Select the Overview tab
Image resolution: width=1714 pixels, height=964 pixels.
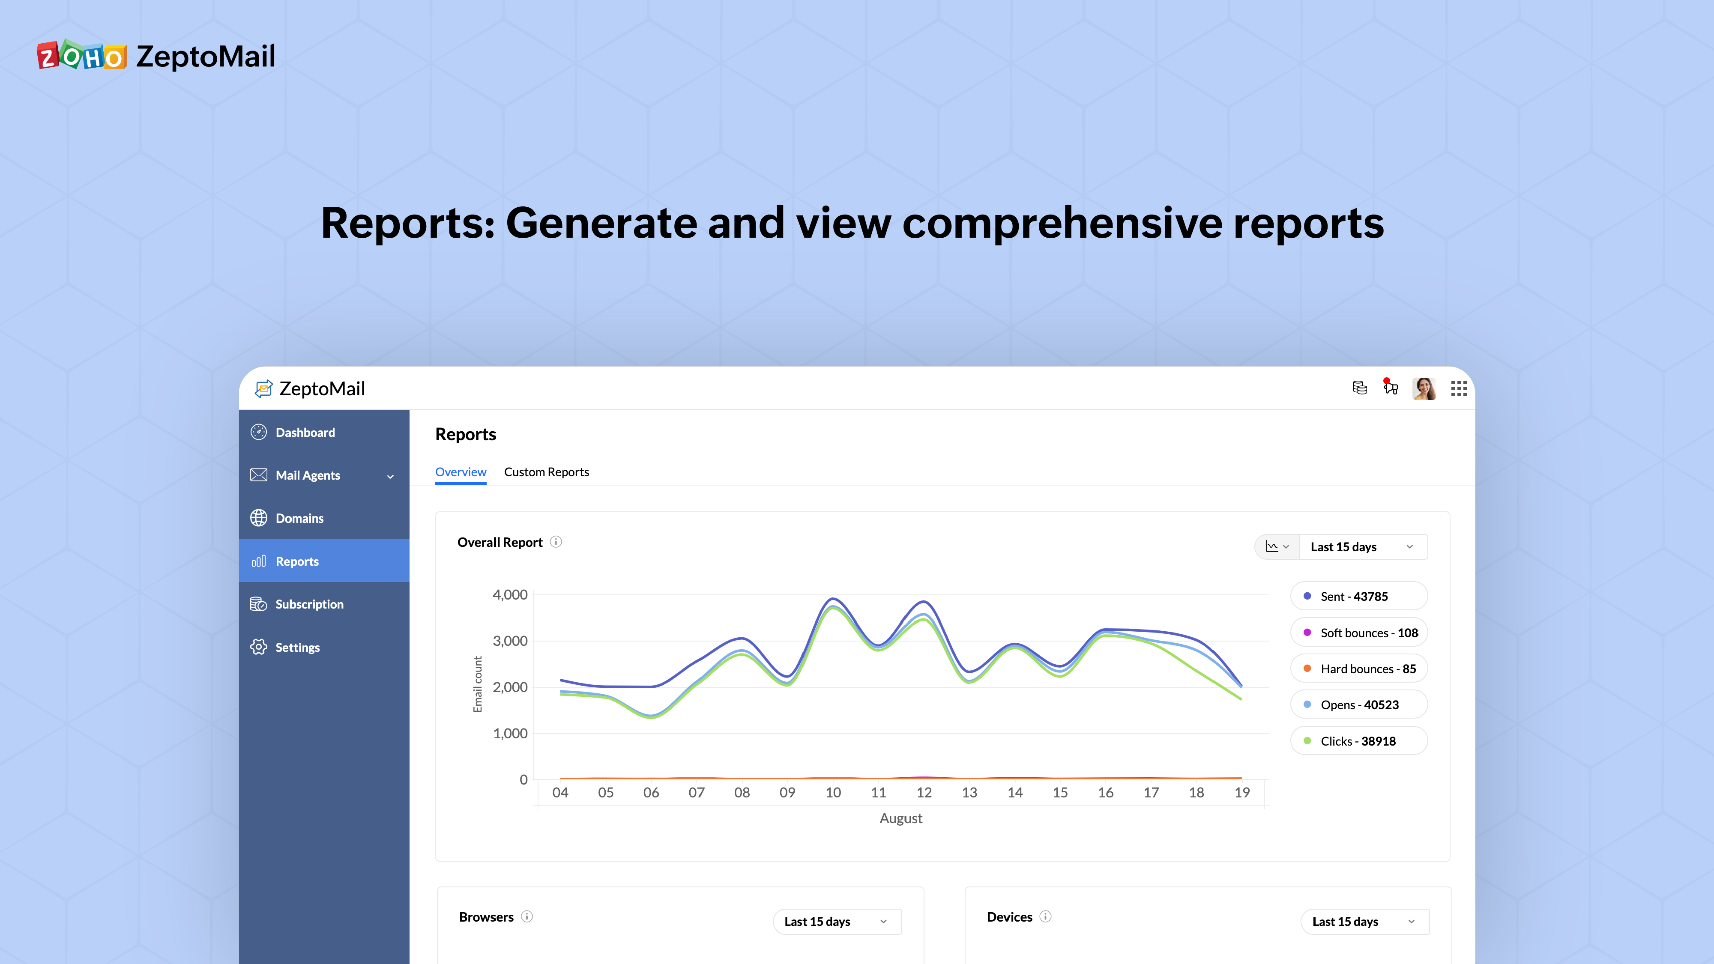point(461,472)
